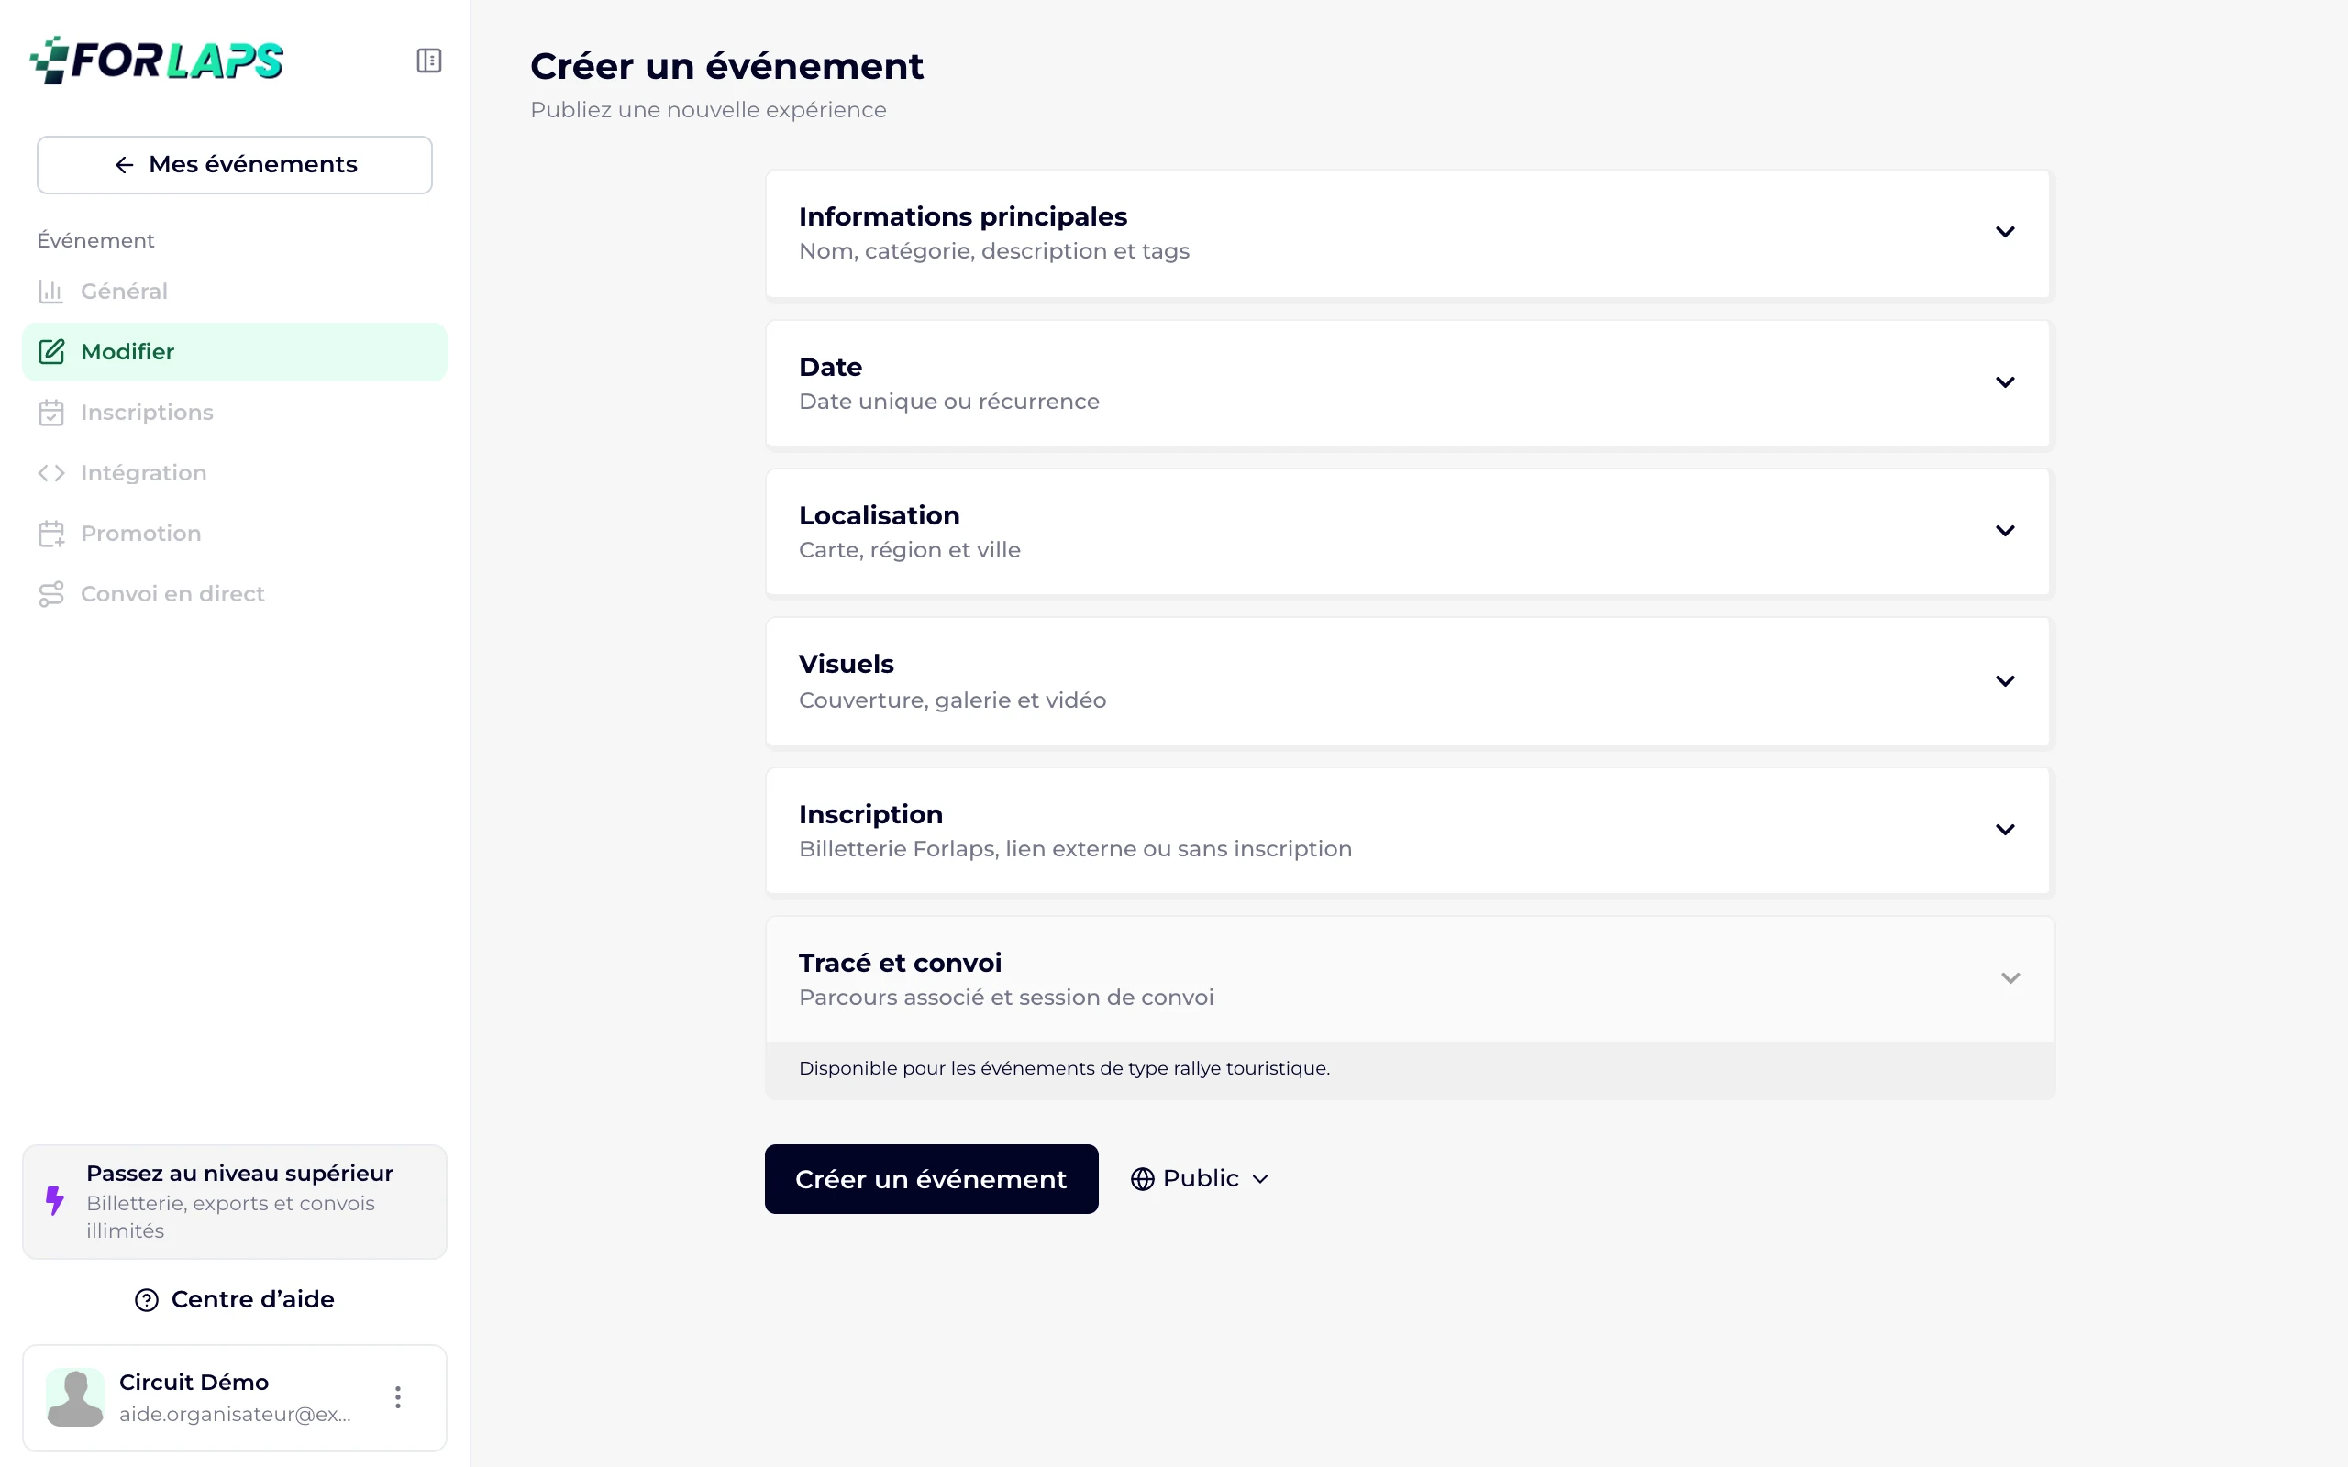Expand the Date section chevron
This screenshot has width=2348, height=1467.
(x=2006, y=382)
